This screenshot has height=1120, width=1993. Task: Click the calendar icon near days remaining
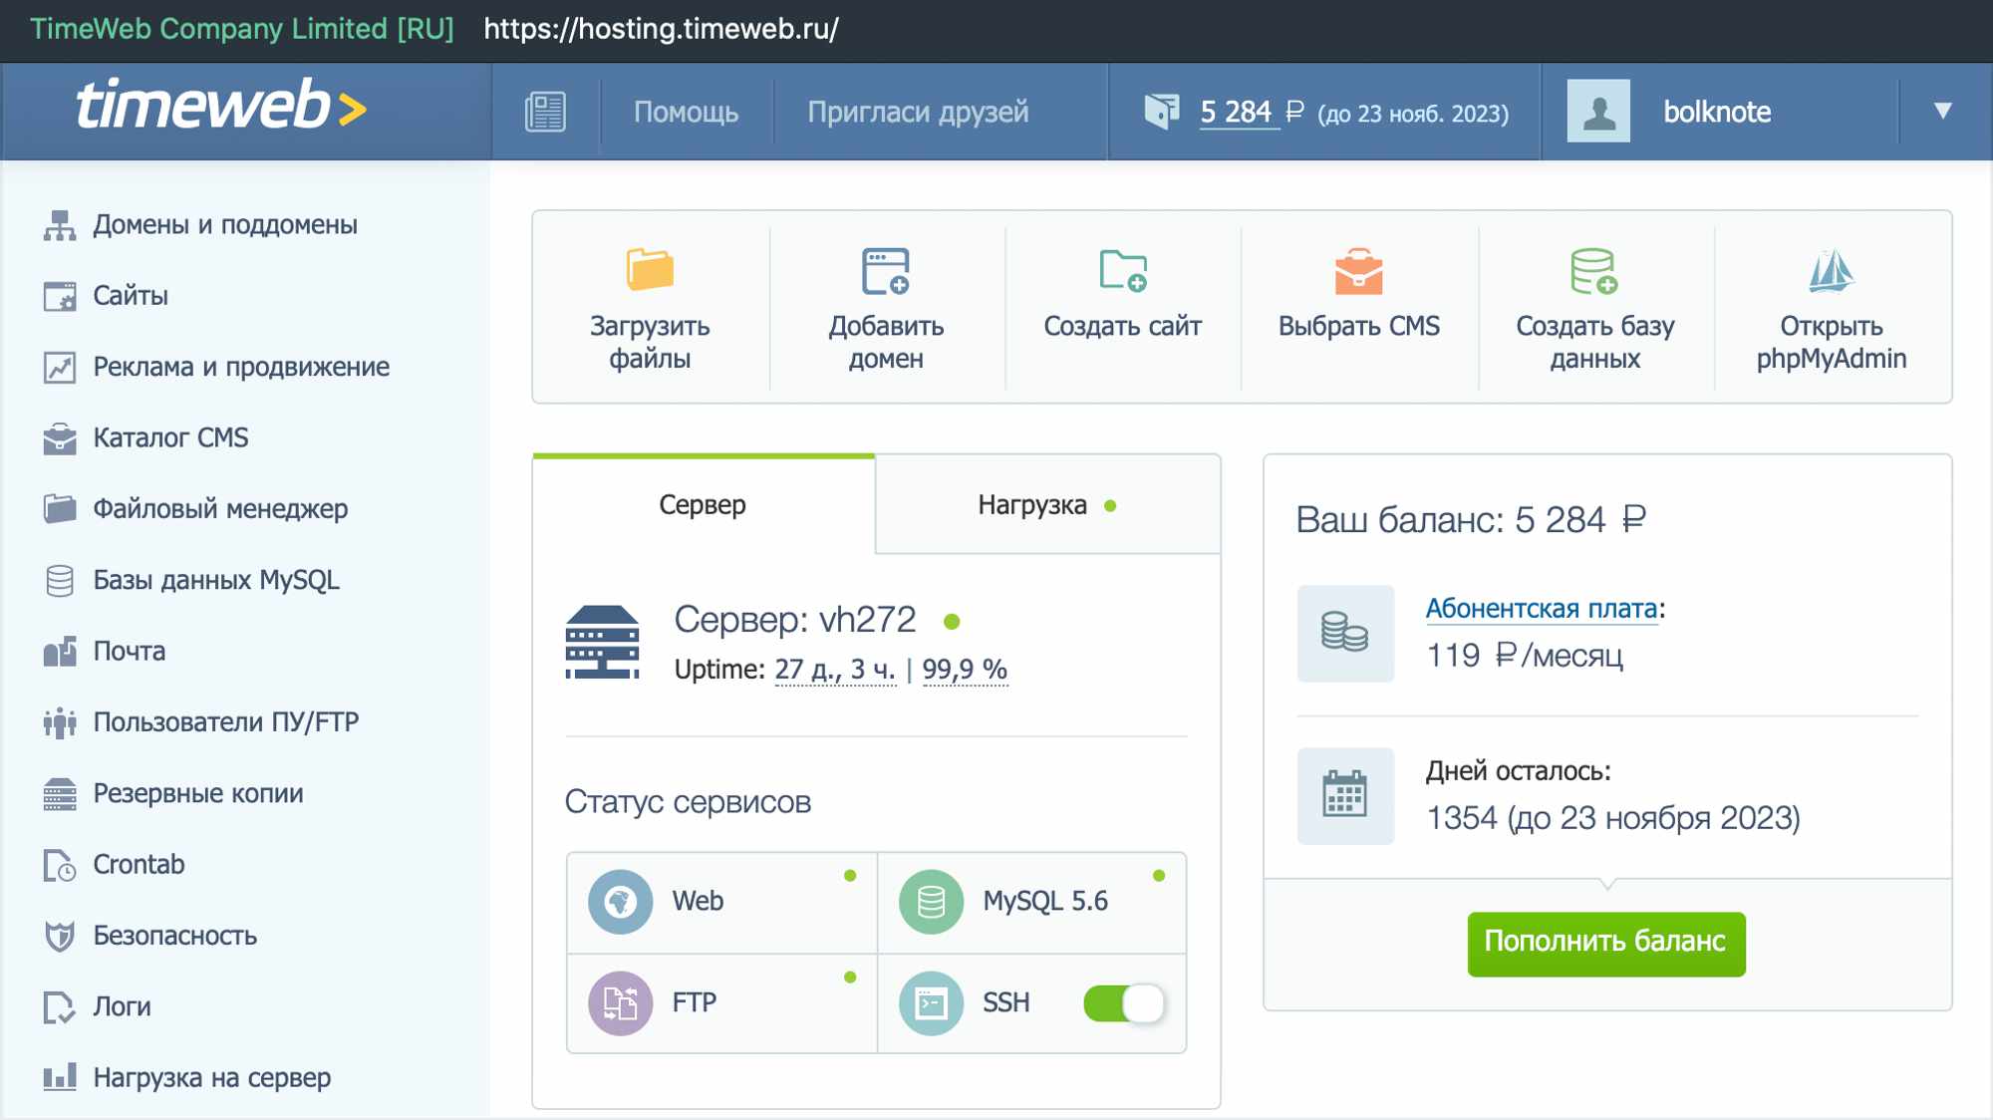(x=1345, y=796)
